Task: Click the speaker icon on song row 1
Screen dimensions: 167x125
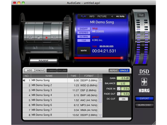Action: click(24, 80)
